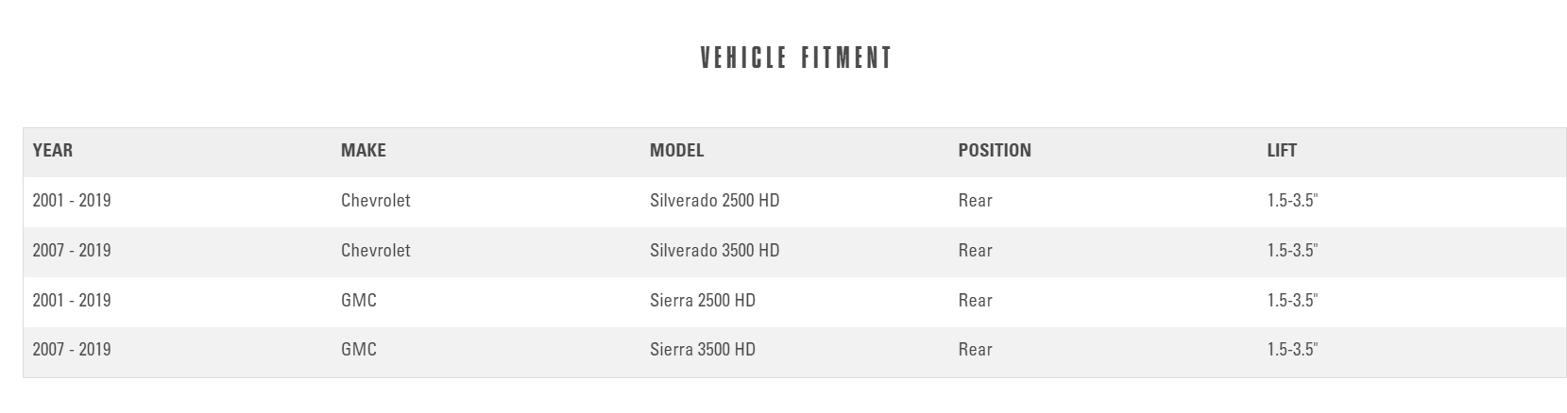Click the YEAR column header
The height and width of the screenshot is (413, 1567).
(x=53, y=151)
